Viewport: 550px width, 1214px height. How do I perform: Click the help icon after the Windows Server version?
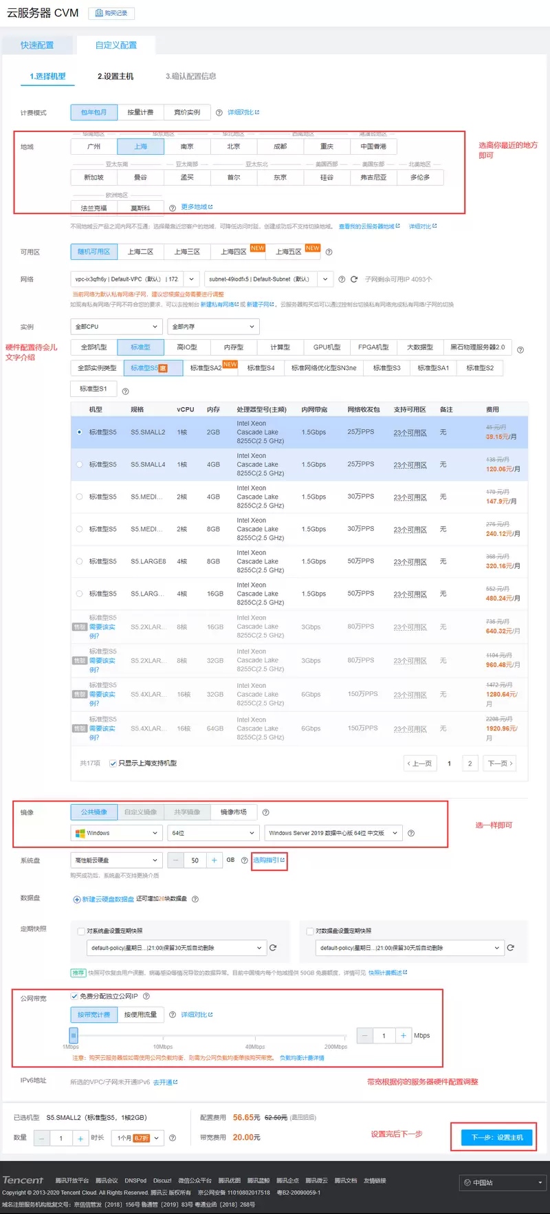click(411, 833)
